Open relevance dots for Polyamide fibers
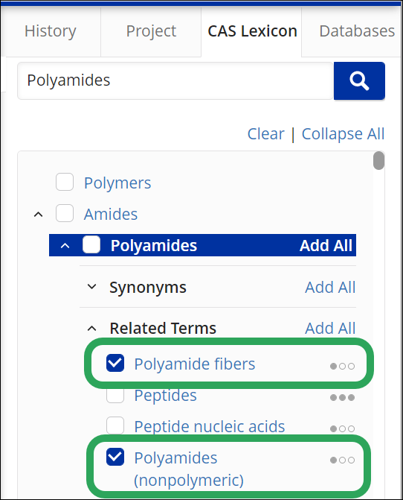Viewport: 403px width, 500px height. (342, 366)
